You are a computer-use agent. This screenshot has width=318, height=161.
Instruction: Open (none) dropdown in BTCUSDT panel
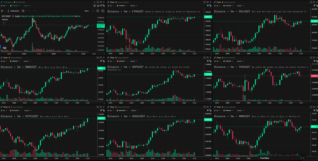[27, 6]
